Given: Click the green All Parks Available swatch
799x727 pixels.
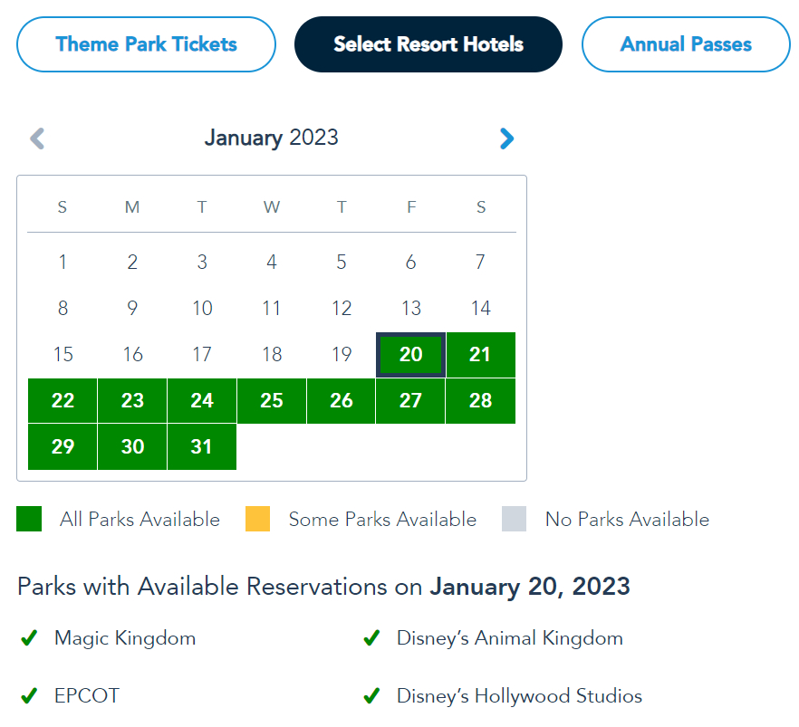Looking at the screenshot, I should (x=29, y=520).
